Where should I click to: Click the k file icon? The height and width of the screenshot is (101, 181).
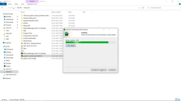click(x=22, y=51)
